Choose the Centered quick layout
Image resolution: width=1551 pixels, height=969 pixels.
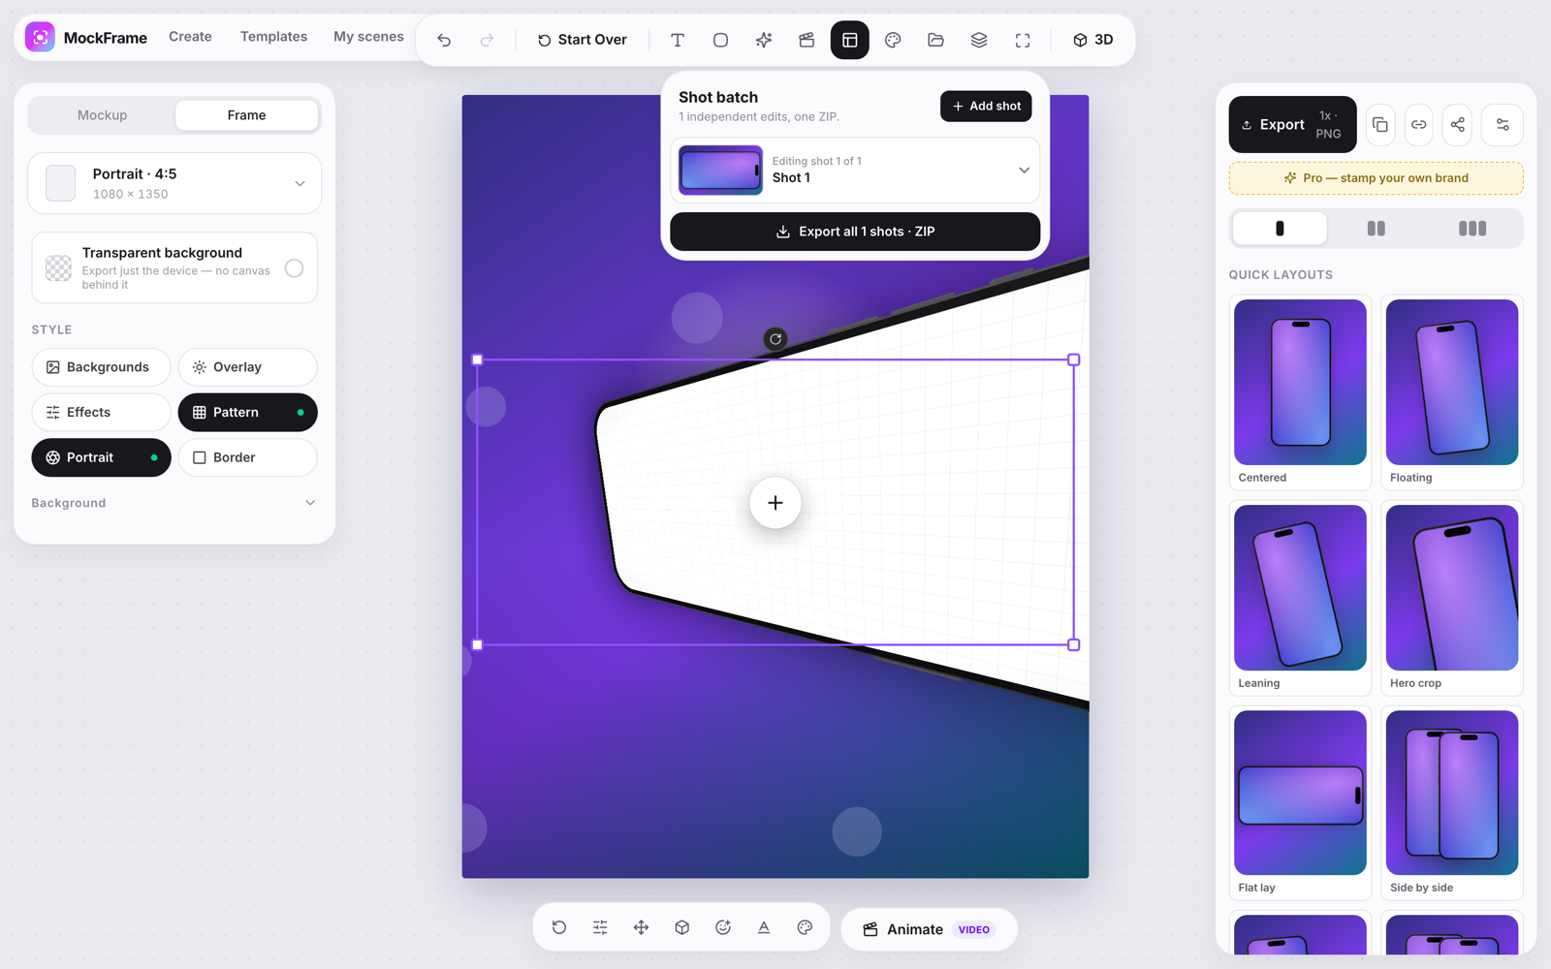(1300, 392)
